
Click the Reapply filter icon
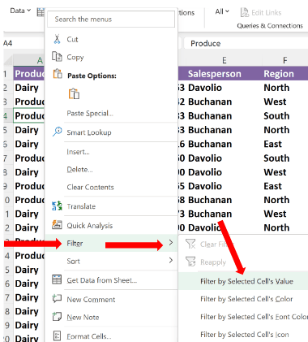point(190,262)
